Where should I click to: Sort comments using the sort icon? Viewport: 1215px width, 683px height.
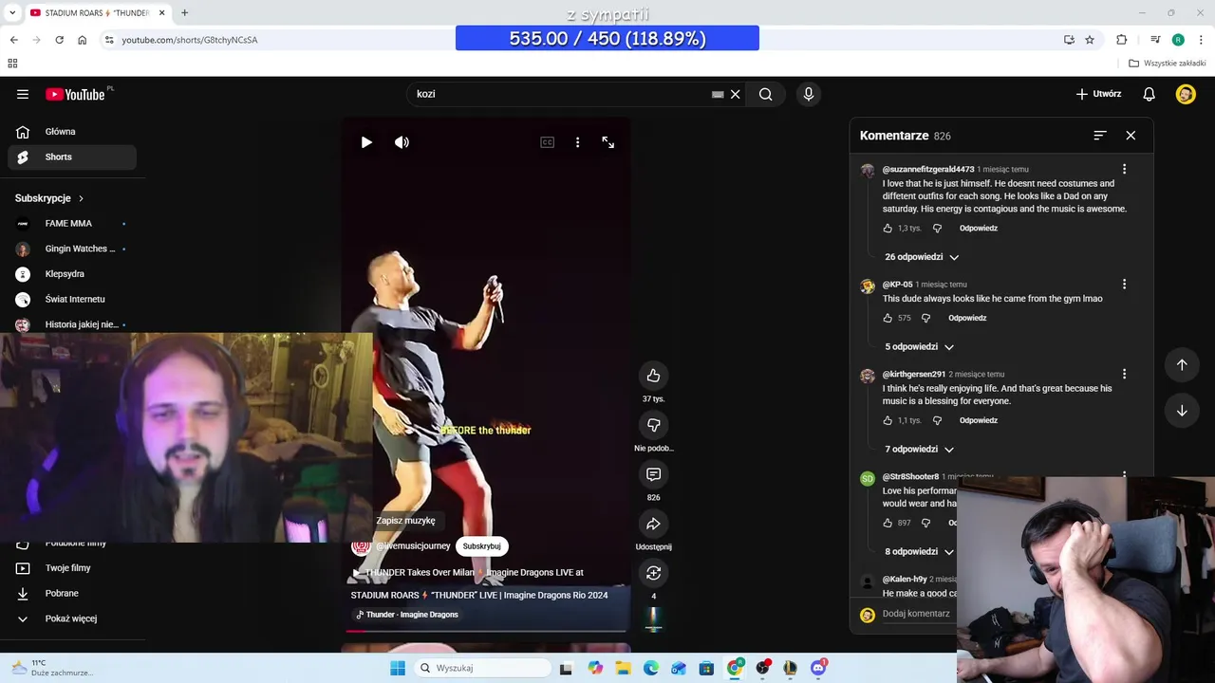pos(1100,136)
